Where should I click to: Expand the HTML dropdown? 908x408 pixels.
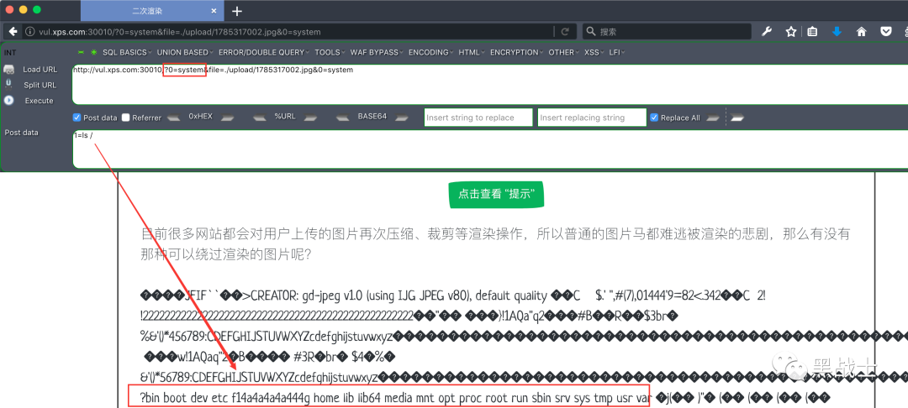[472, 52]
